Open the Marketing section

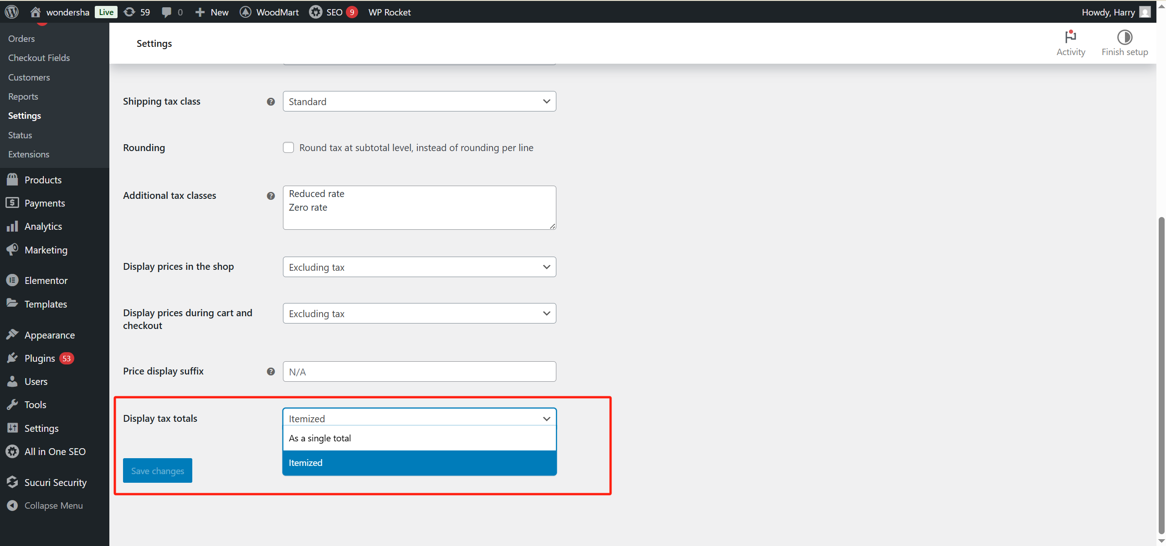[x=46, y=249]
